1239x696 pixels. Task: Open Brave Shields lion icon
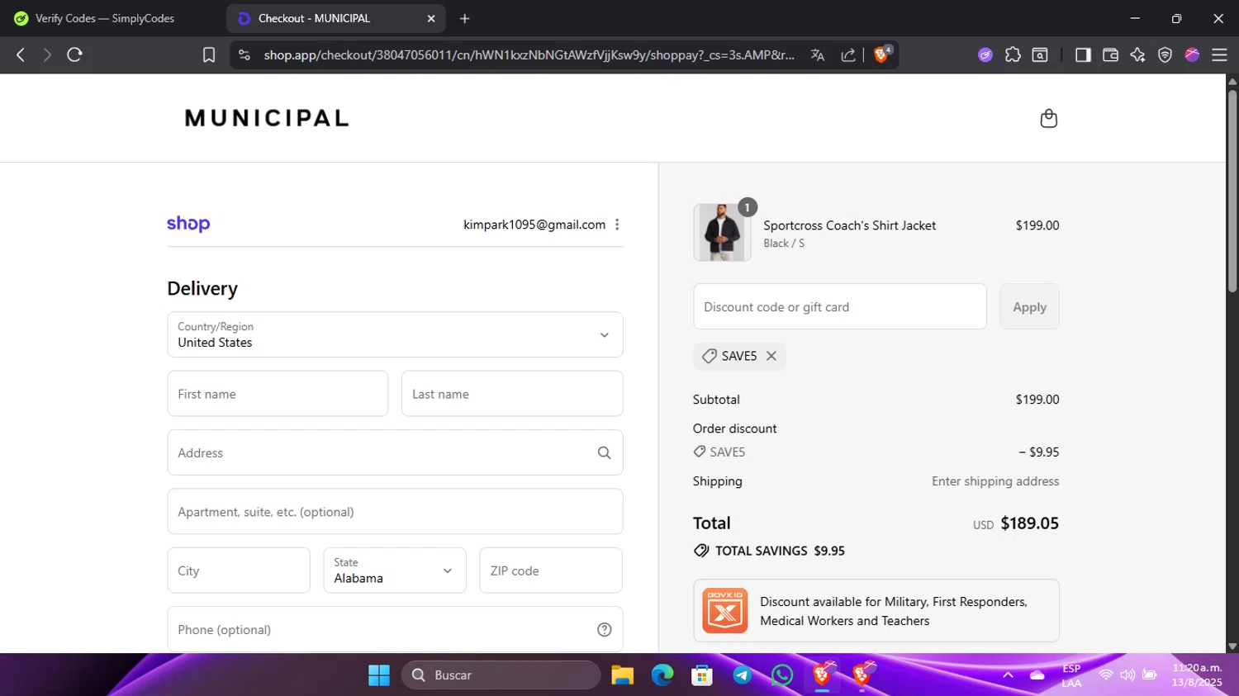[882, 54]
